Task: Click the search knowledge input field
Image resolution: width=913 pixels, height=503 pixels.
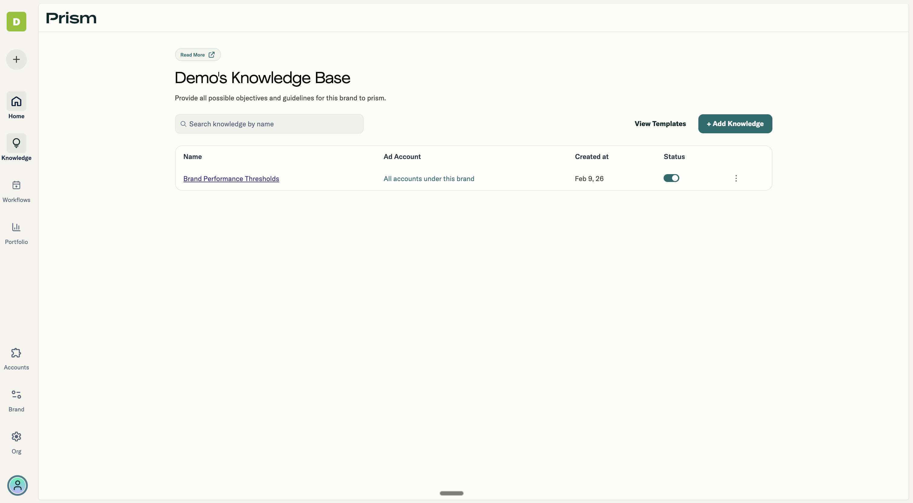Action: (x=269, y=124)
